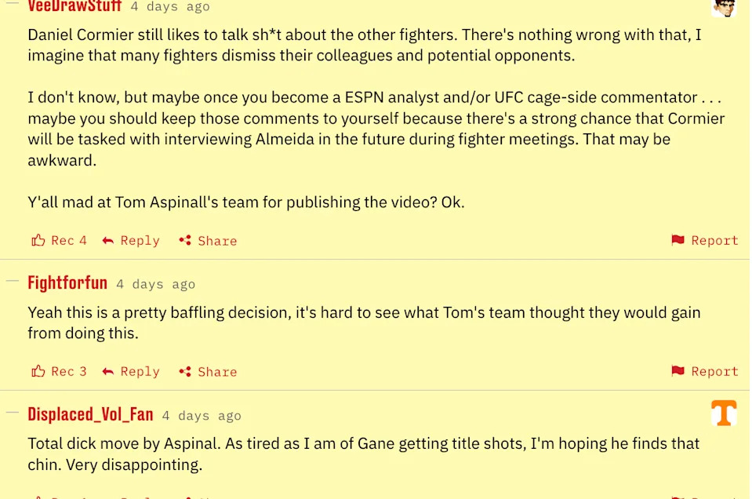Click Displaced_Vol_Fan's orange T avatar
Image resolution: width=752 pixels, height=499 pixels.
[x=724, y=413]
